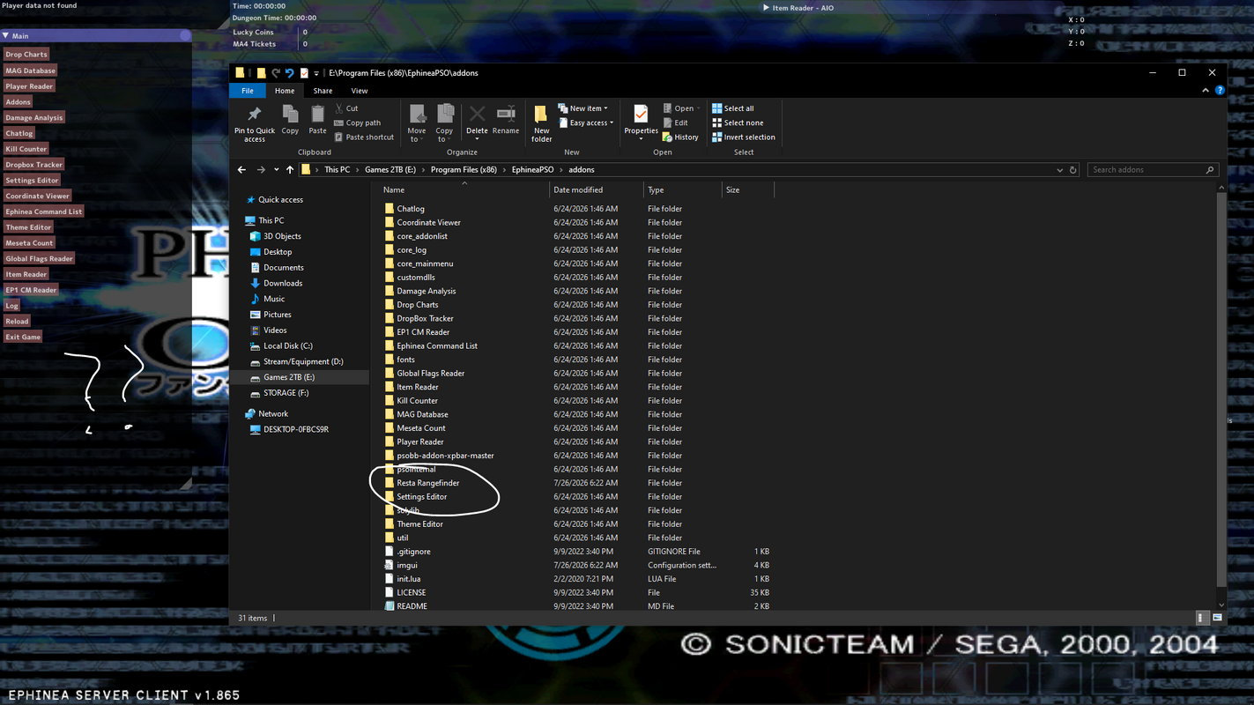The image size is (1254, 705).
Task: Click Copy path in the ribbon
Action: (x=358, y=122)
